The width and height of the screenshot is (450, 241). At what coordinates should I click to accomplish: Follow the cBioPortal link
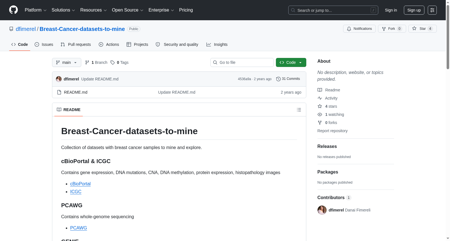point(80,184)
